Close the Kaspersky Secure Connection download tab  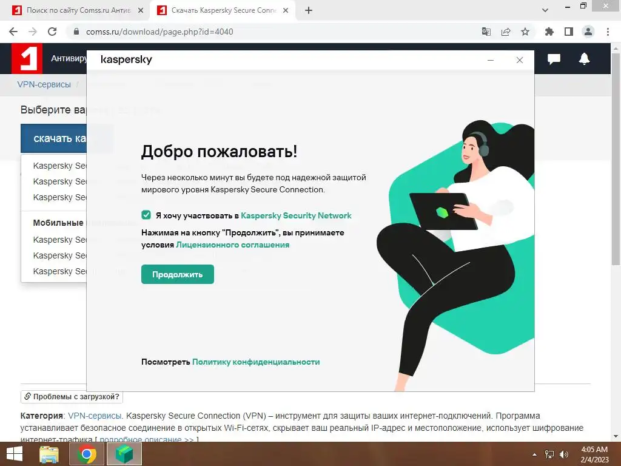pyautogui.click(x=286, y=10)
